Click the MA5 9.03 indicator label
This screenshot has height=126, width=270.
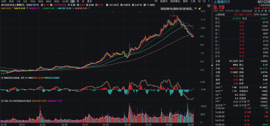[6, 8]
